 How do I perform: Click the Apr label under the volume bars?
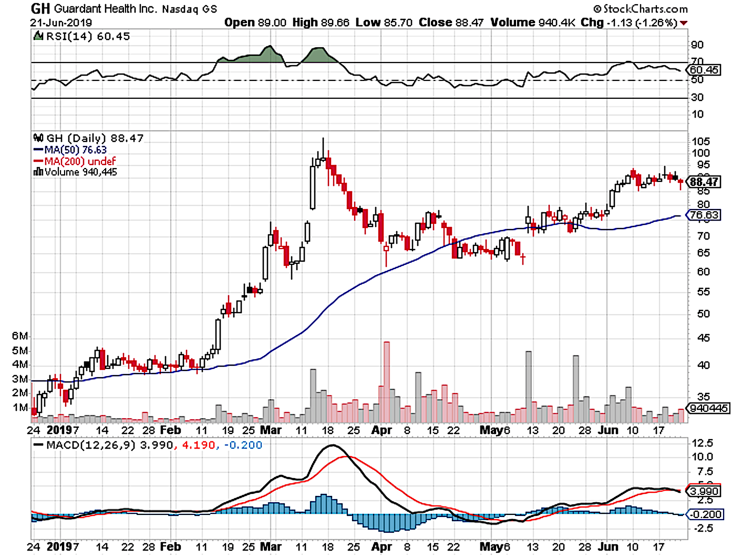point(382,430)
